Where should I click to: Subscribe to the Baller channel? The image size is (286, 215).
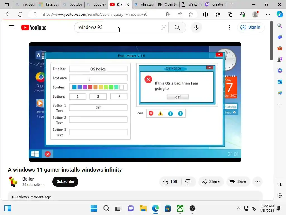[65, 181]
